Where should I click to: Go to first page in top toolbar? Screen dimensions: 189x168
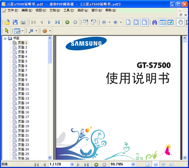33,22
